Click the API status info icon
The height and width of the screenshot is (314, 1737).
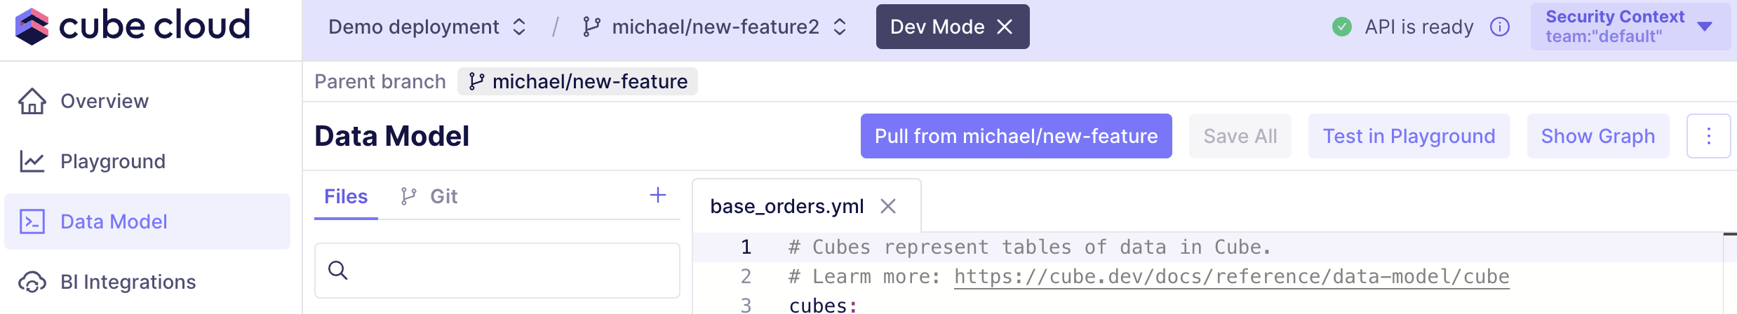point(1500,27)
